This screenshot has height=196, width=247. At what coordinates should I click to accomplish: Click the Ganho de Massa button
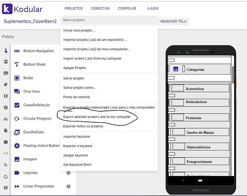[x=199, y=132]
